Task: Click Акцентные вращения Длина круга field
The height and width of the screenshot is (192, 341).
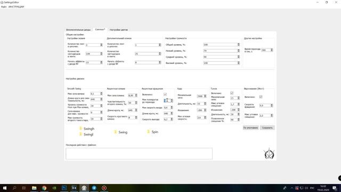Action: tap(168, 114)
